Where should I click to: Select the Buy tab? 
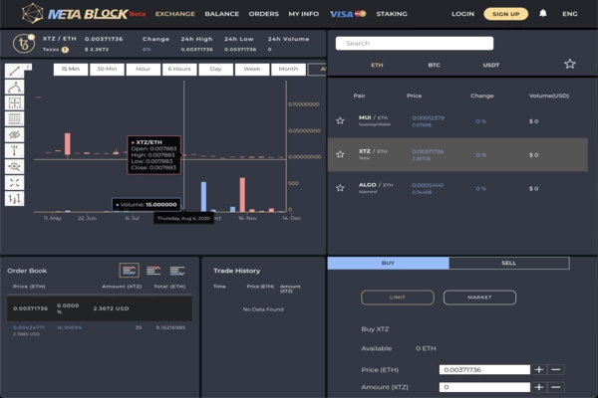click(x=388, y=263)
